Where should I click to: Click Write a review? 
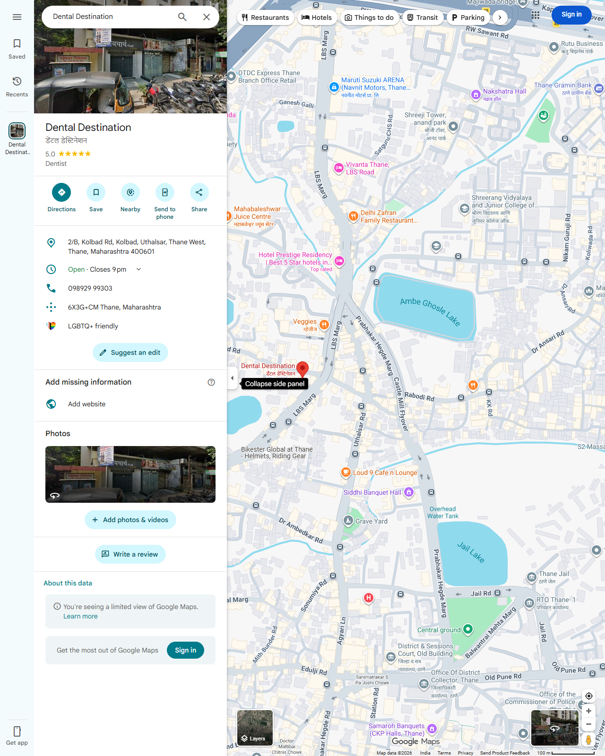click(130, 554)
